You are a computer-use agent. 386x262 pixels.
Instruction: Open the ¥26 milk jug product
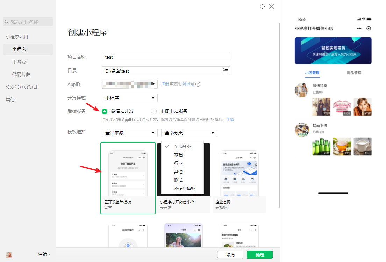(363, 147)
